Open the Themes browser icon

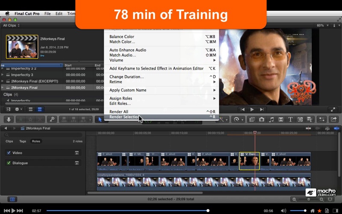310,119
